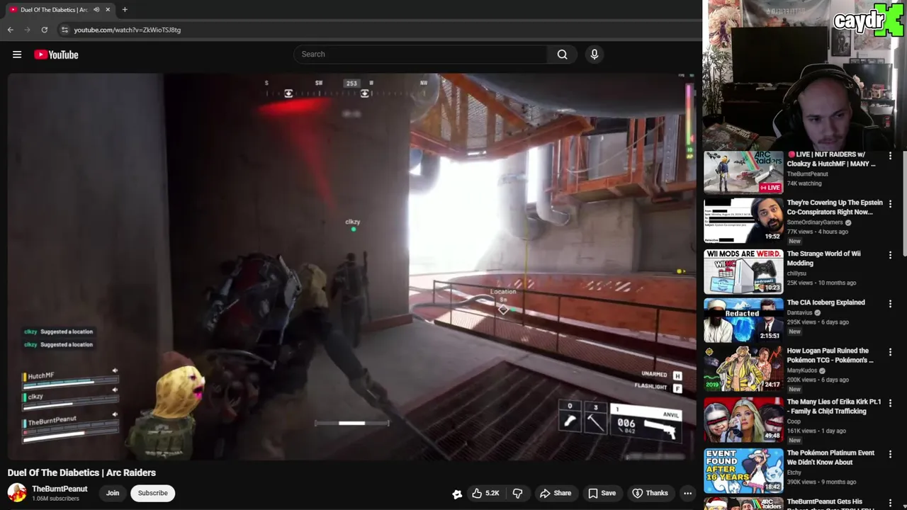Send Thanks to the creator

point(650,493)
